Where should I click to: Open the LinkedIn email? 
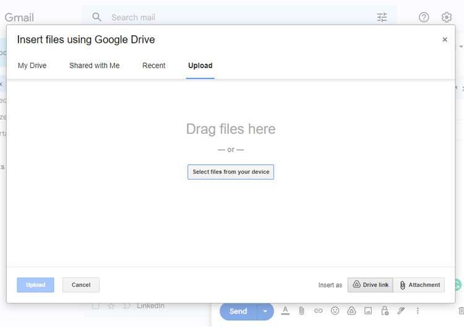coord(150,306)
